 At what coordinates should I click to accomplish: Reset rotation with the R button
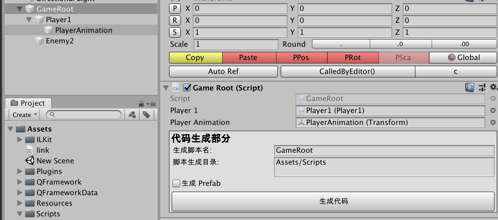point(175,21)
